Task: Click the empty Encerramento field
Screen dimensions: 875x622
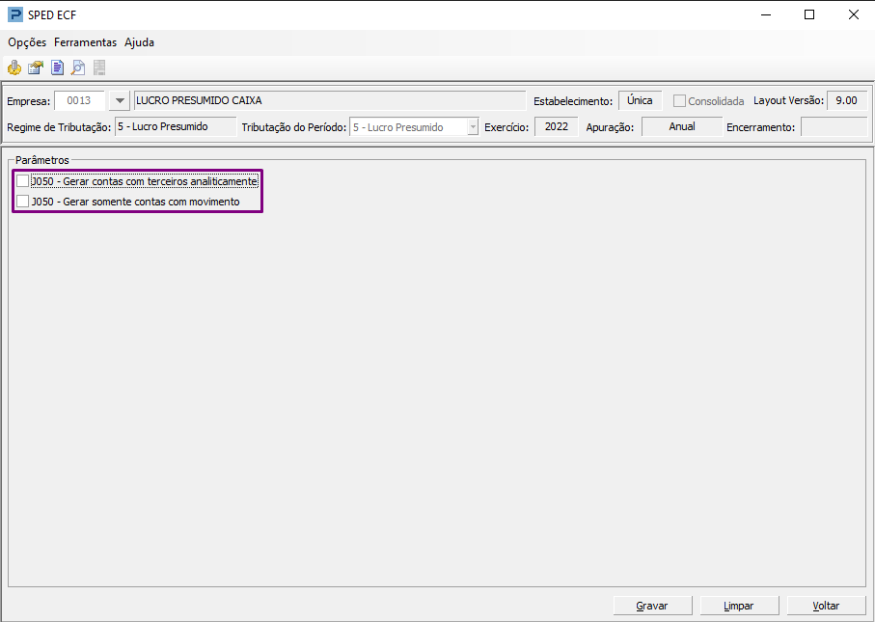Action: click(834, 126)
